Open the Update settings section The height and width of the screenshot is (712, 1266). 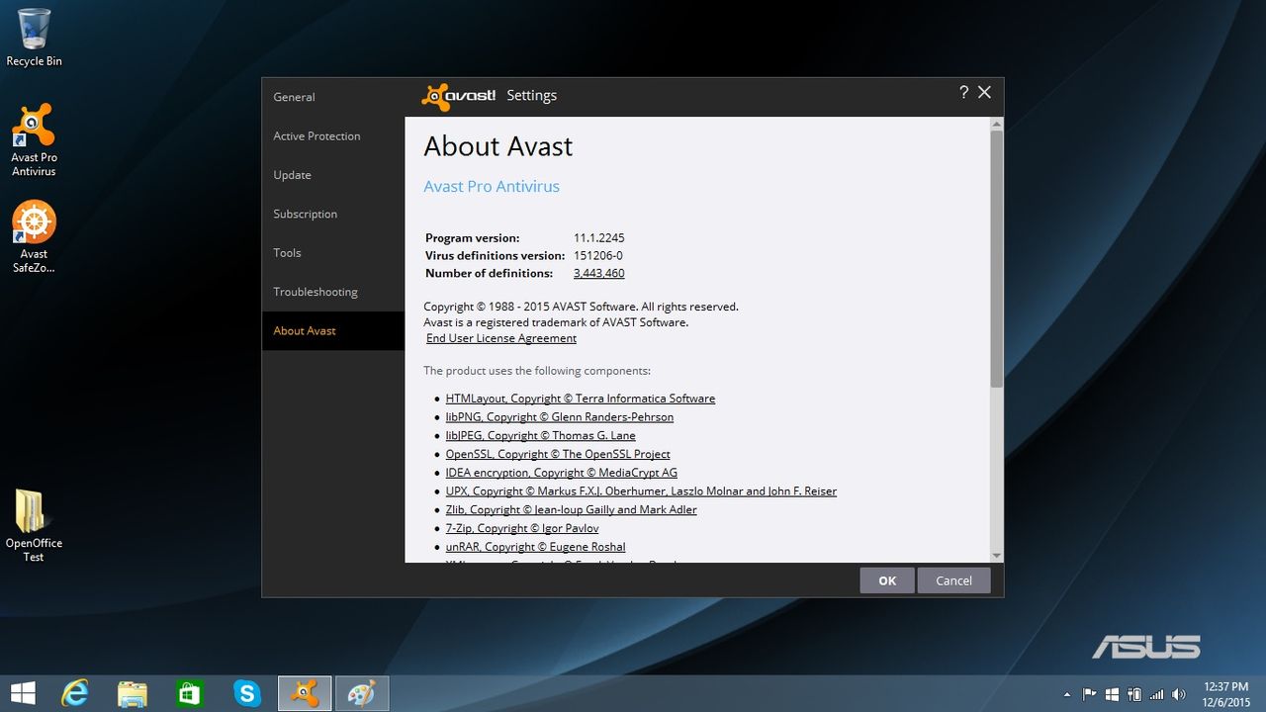click(333, 175)
